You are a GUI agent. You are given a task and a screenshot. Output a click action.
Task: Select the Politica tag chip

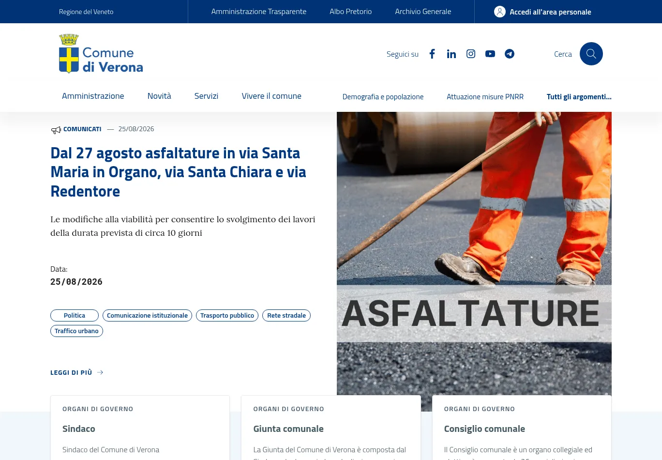75,315
